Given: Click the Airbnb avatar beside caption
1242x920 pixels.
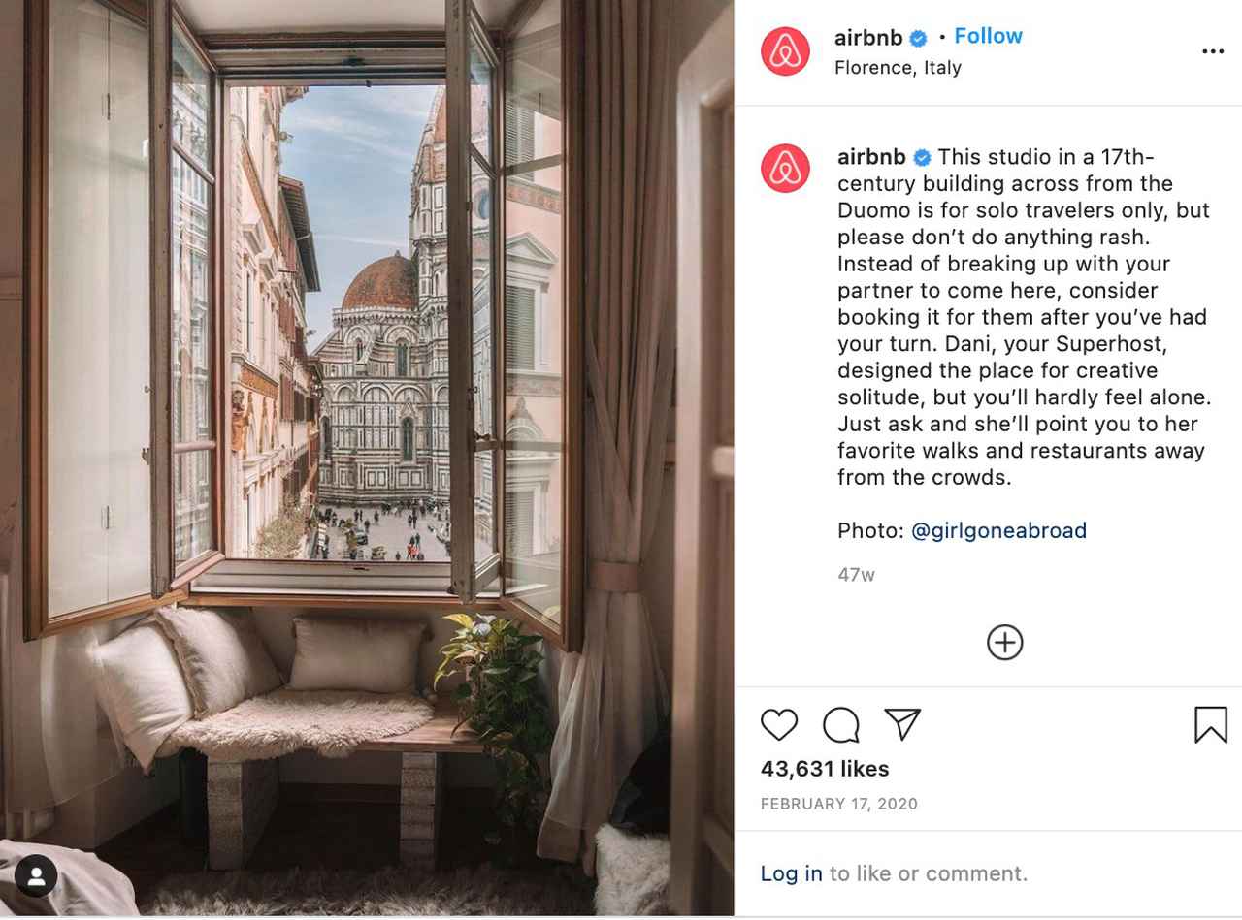Looking at the screenshot, I should (x=785, y=169).
